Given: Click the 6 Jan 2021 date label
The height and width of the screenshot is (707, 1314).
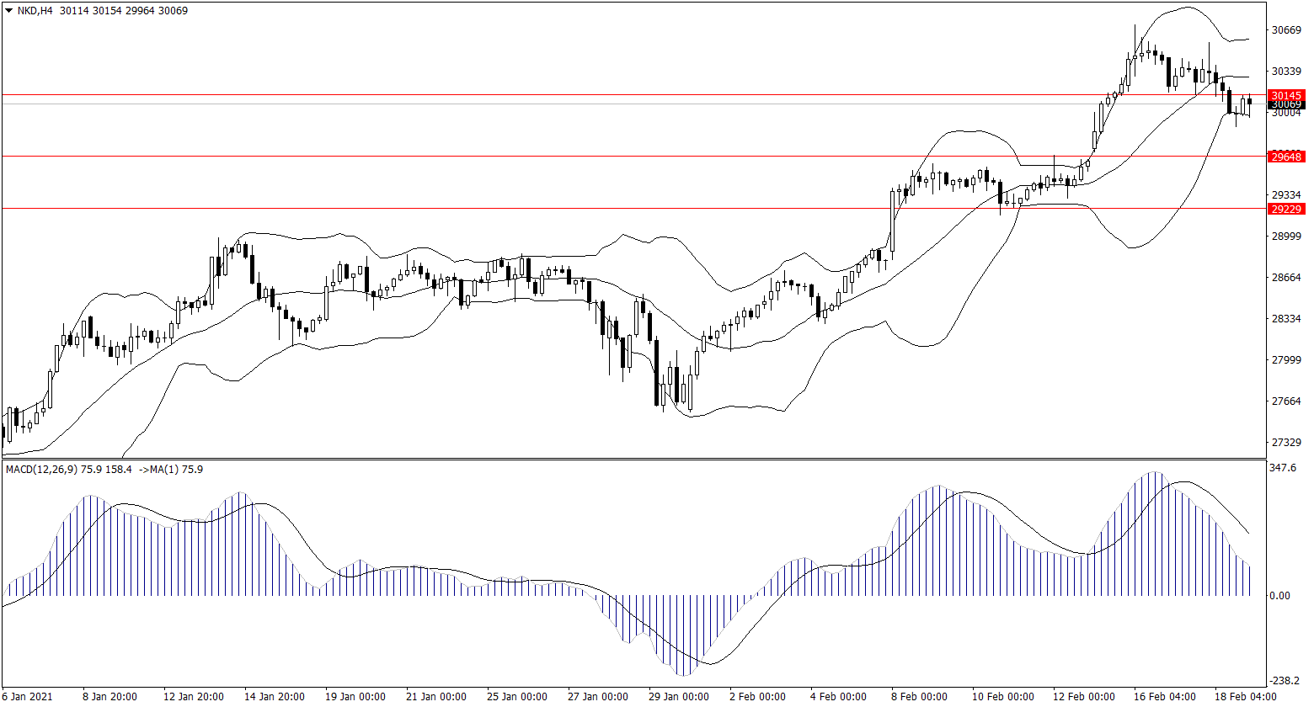Looking at the screenshot, I should [x=30, y=697].
